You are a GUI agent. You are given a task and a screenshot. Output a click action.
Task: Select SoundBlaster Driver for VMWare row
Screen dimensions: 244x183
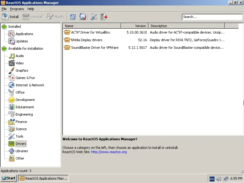(144, 48)
